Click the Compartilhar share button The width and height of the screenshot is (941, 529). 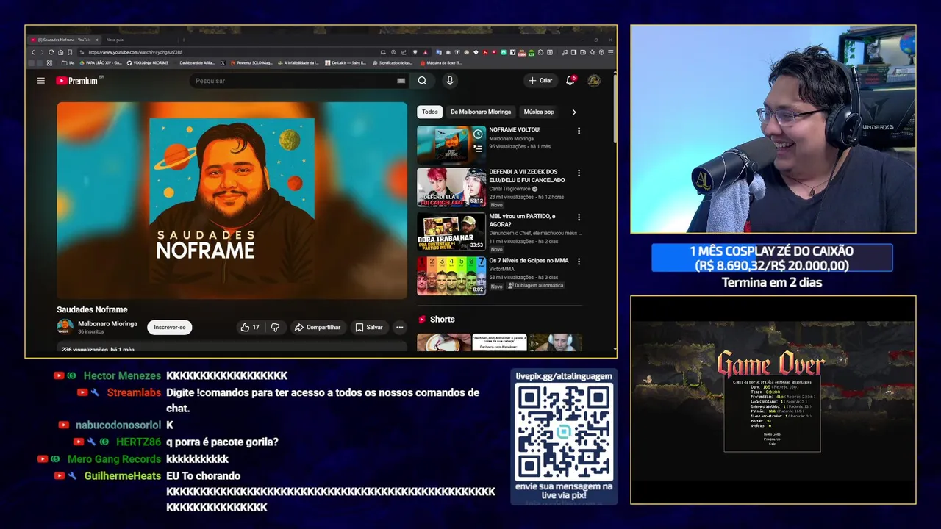318,328
